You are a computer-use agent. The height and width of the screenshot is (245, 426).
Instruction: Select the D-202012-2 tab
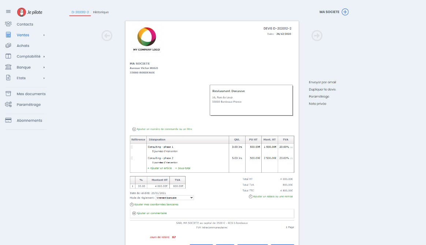[x=80, y=12]
